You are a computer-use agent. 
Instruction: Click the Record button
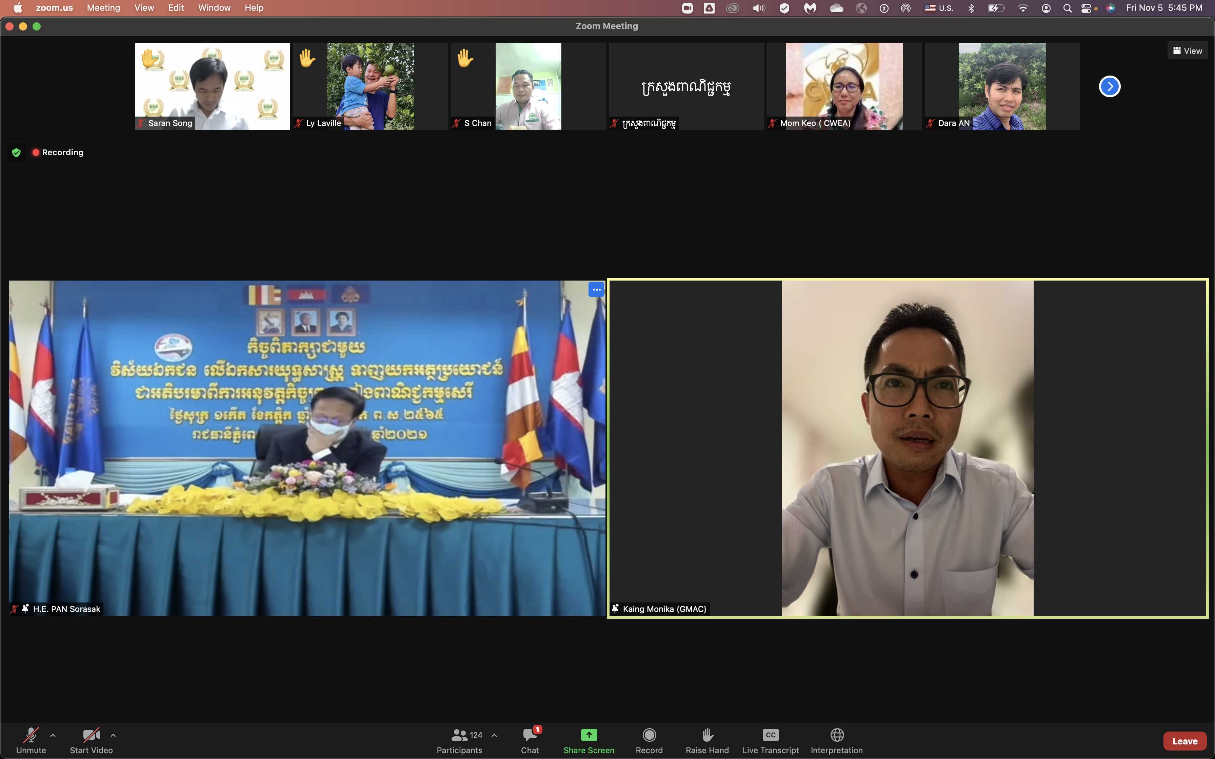[649, 741]
